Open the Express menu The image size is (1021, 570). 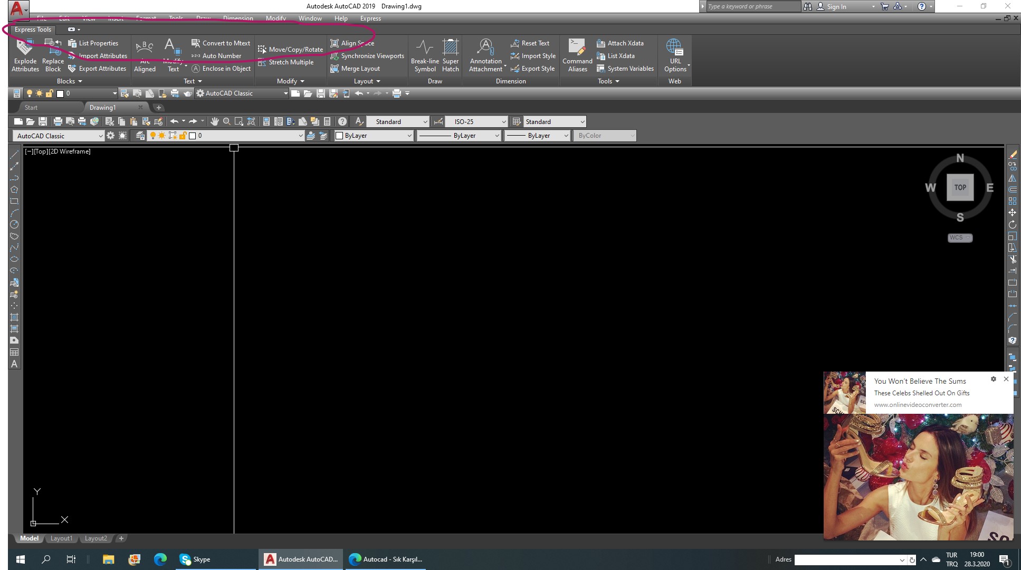pos(370,18)
